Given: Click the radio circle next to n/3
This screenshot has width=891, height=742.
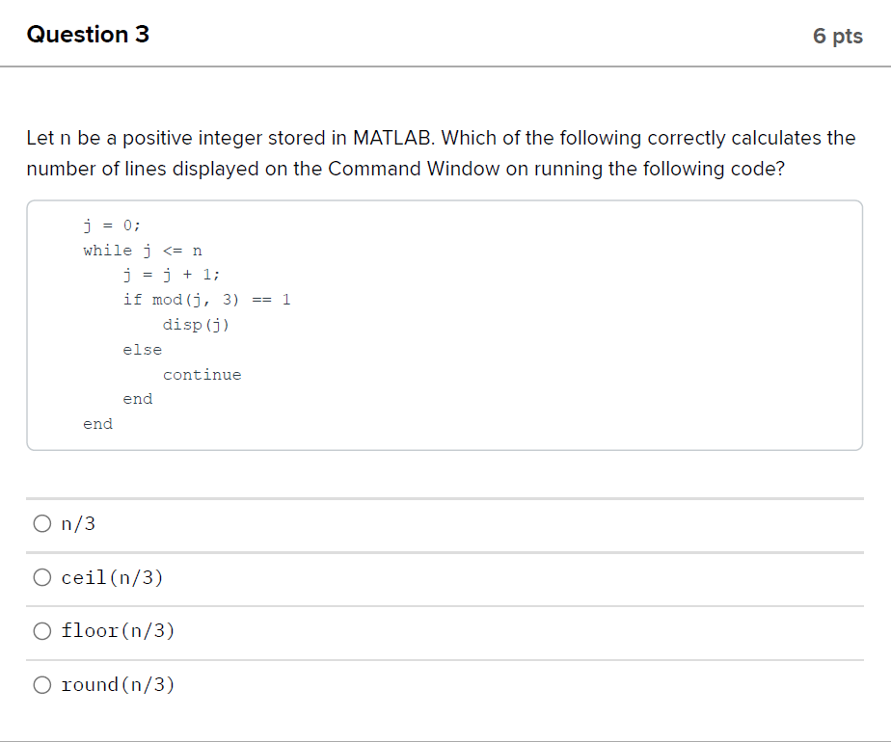Looking at the screenshot, I should pos(42,522).
